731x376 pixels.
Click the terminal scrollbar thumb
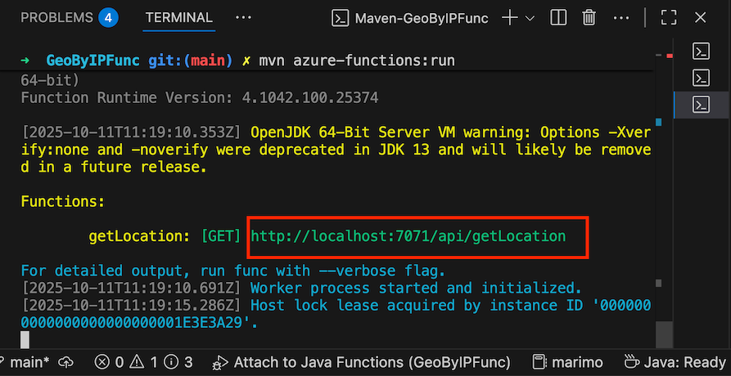coord(664,333)
